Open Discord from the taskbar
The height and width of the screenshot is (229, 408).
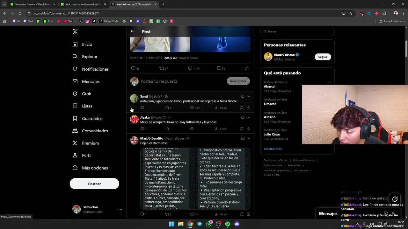pyautogui.click(x=237, y=224)
